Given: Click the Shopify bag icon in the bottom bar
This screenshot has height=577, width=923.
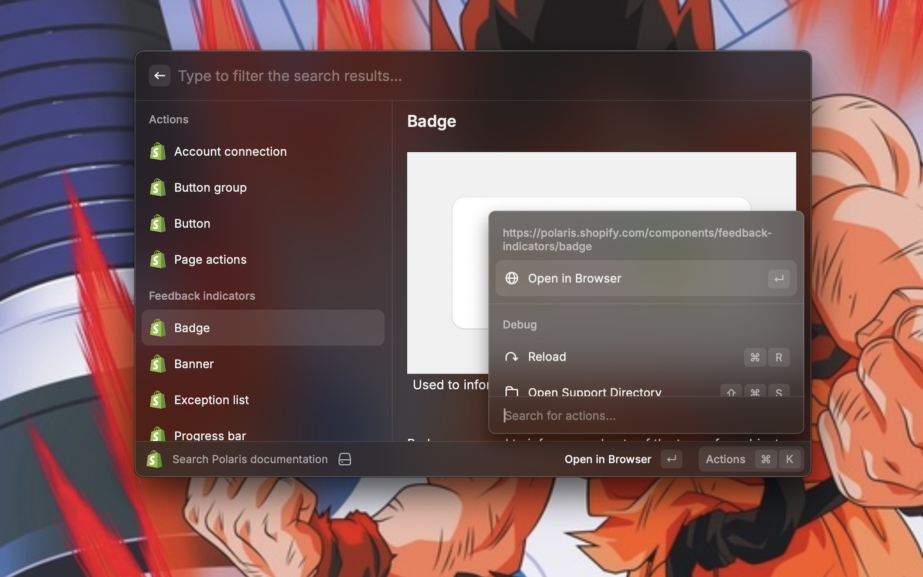Looking at the screenshot, I should click(155, 459).
